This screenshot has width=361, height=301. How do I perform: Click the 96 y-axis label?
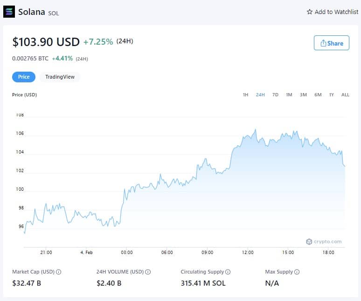click(21, 227)
